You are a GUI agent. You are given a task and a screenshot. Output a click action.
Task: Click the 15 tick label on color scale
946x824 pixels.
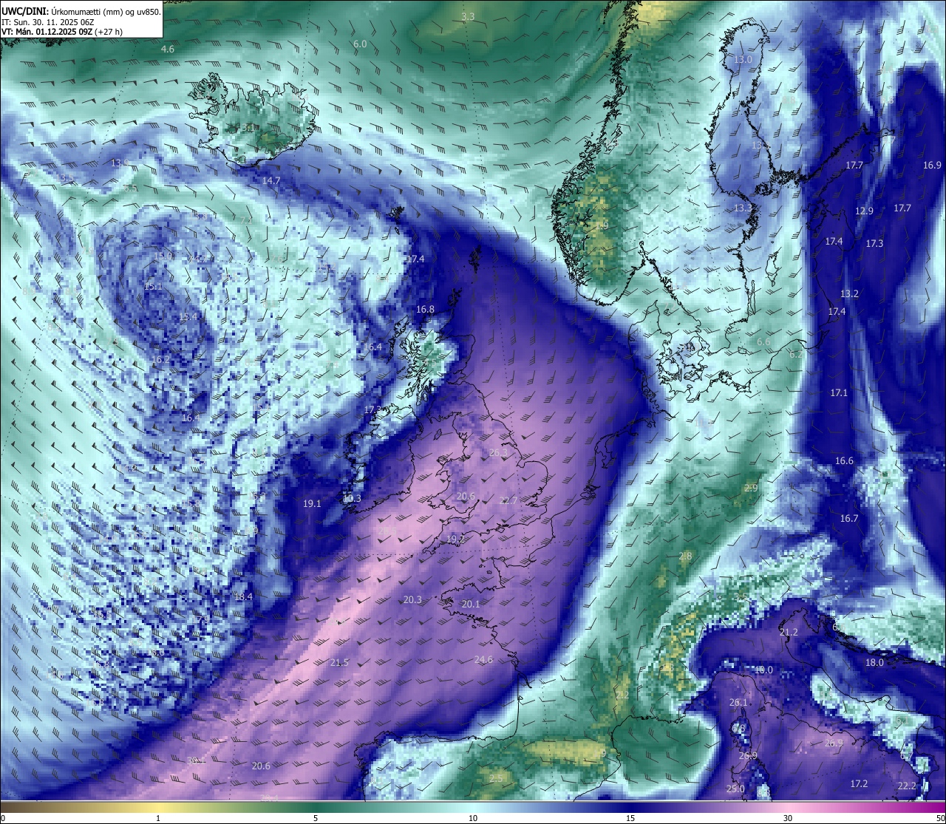click(630, 818)
